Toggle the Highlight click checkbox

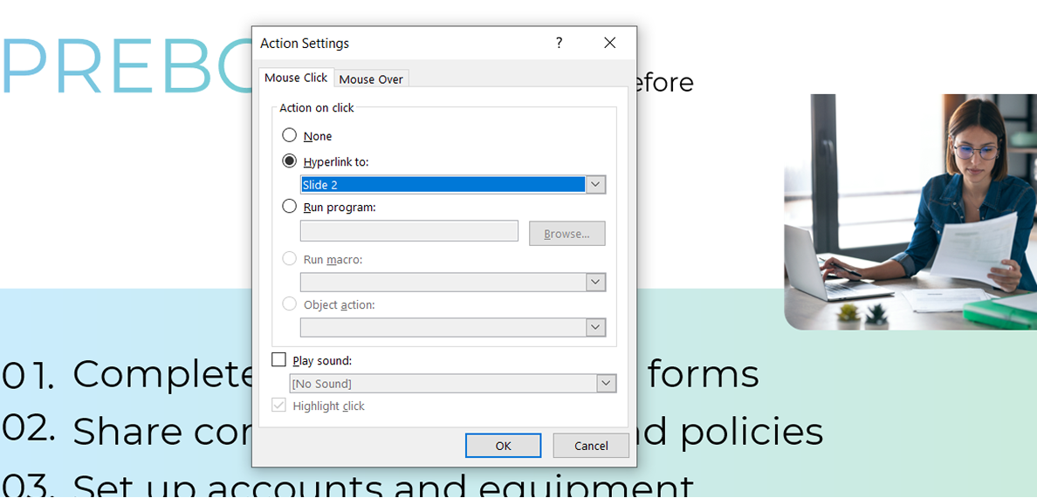[279, 406]
